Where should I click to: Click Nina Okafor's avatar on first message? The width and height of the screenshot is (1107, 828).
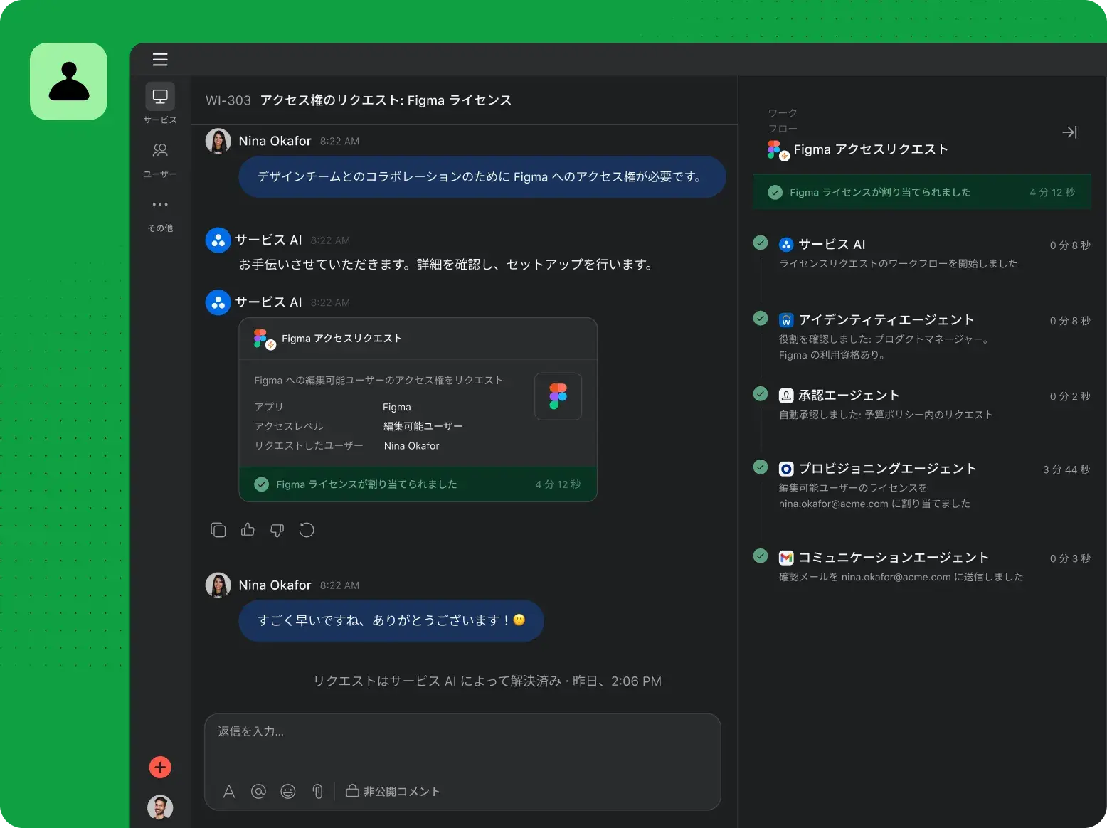coord(218,141)
